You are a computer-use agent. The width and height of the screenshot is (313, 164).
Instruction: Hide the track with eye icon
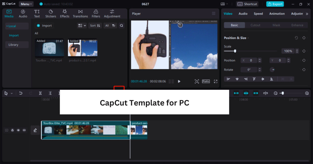(18, 130)
